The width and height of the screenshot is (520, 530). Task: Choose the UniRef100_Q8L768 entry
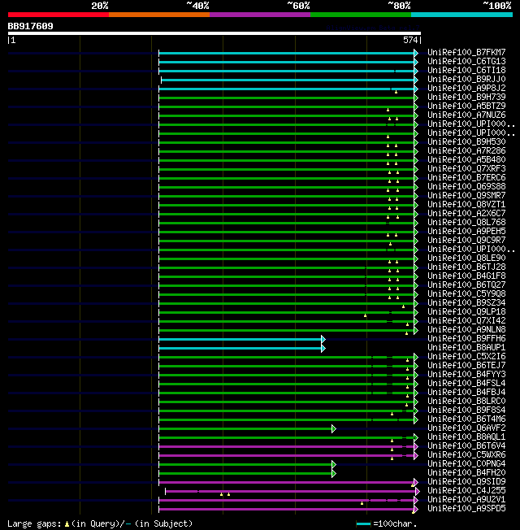tap(466, 223)
